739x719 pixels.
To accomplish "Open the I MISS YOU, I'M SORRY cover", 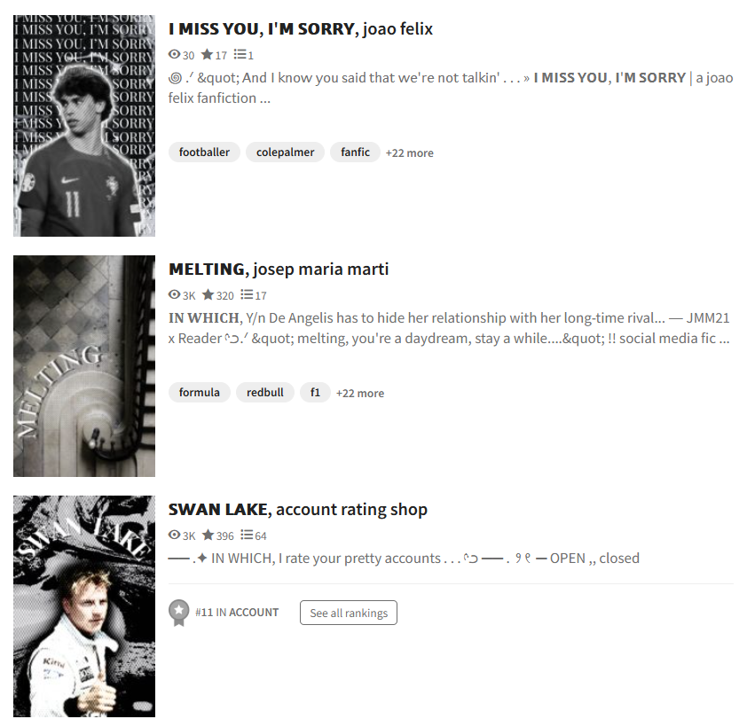I will point(84,126).
